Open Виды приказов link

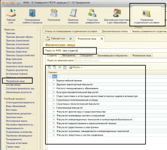[14, 59]
